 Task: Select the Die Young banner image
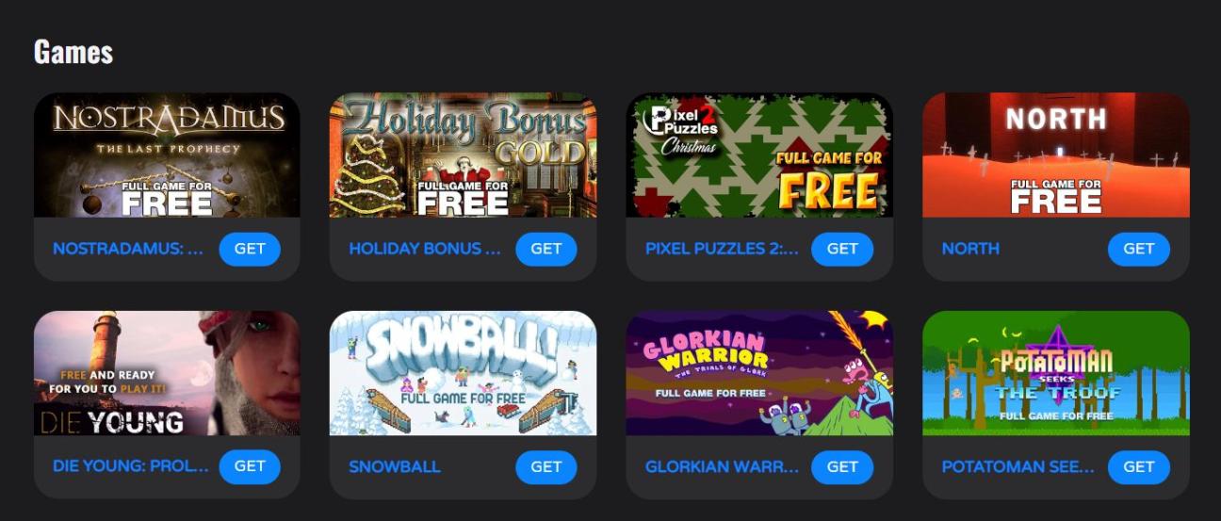(167, 373)
